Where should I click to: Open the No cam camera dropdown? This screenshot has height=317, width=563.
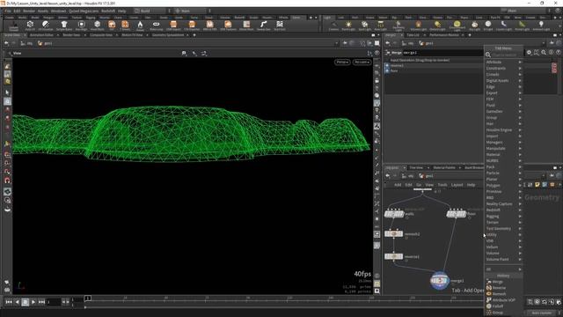362,63
